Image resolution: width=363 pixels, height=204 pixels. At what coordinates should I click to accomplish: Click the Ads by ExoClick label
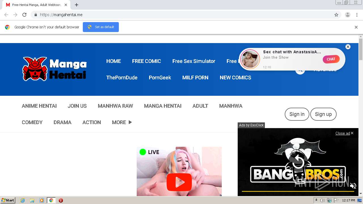tap(251, 125)
